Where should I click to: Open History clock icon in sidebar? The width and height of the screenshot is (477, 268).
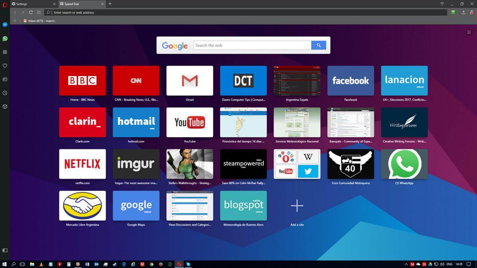point(5,93)
